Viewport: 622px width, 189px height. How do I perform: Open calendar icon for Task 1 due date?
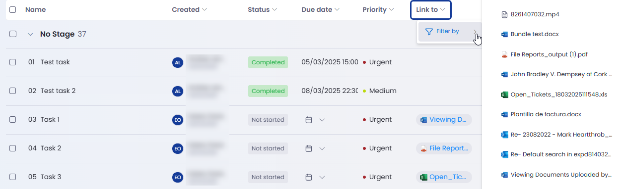pos(308,120)
